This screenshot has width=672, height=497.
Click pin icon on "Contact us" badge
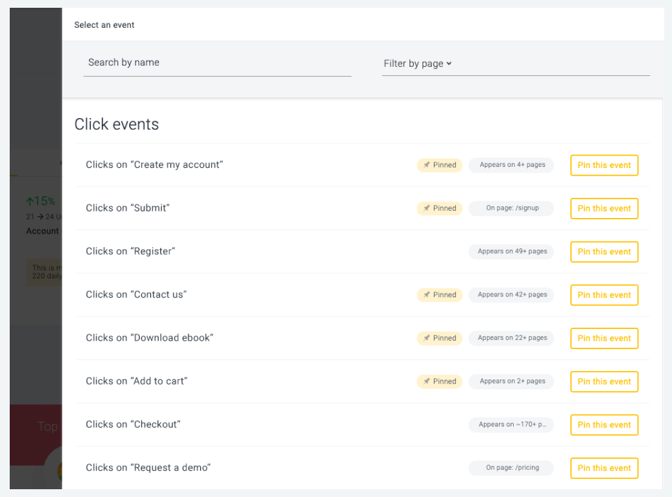(427, 295)
